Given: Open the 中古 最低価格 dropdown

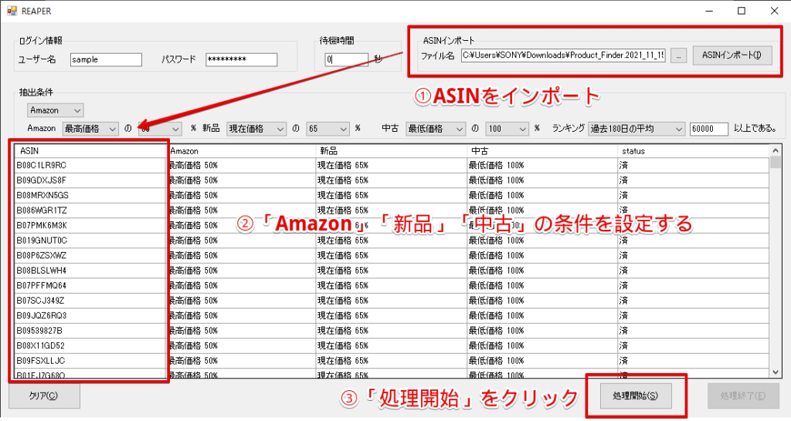Looking at the screenshot, I should (x=435, y=128).
